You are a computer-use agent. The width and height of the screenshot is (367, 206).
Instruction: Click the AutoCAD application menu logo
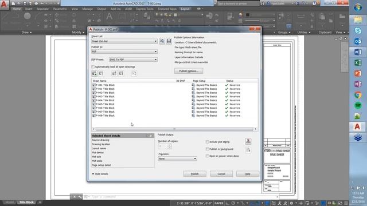coord(4,5)
